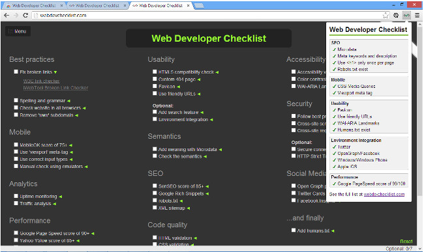Image resolution: width=424 pixels, height=252 pixels.
Task: Expand details arrow for Spelling and grammar
Action: (68, 101)
